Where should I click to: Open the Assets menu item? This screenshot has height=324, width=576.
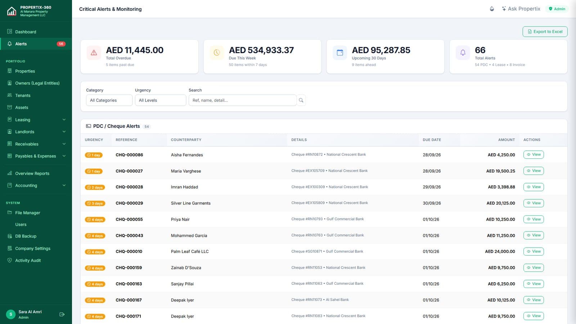pyautogui.click(x=36, y=108)
